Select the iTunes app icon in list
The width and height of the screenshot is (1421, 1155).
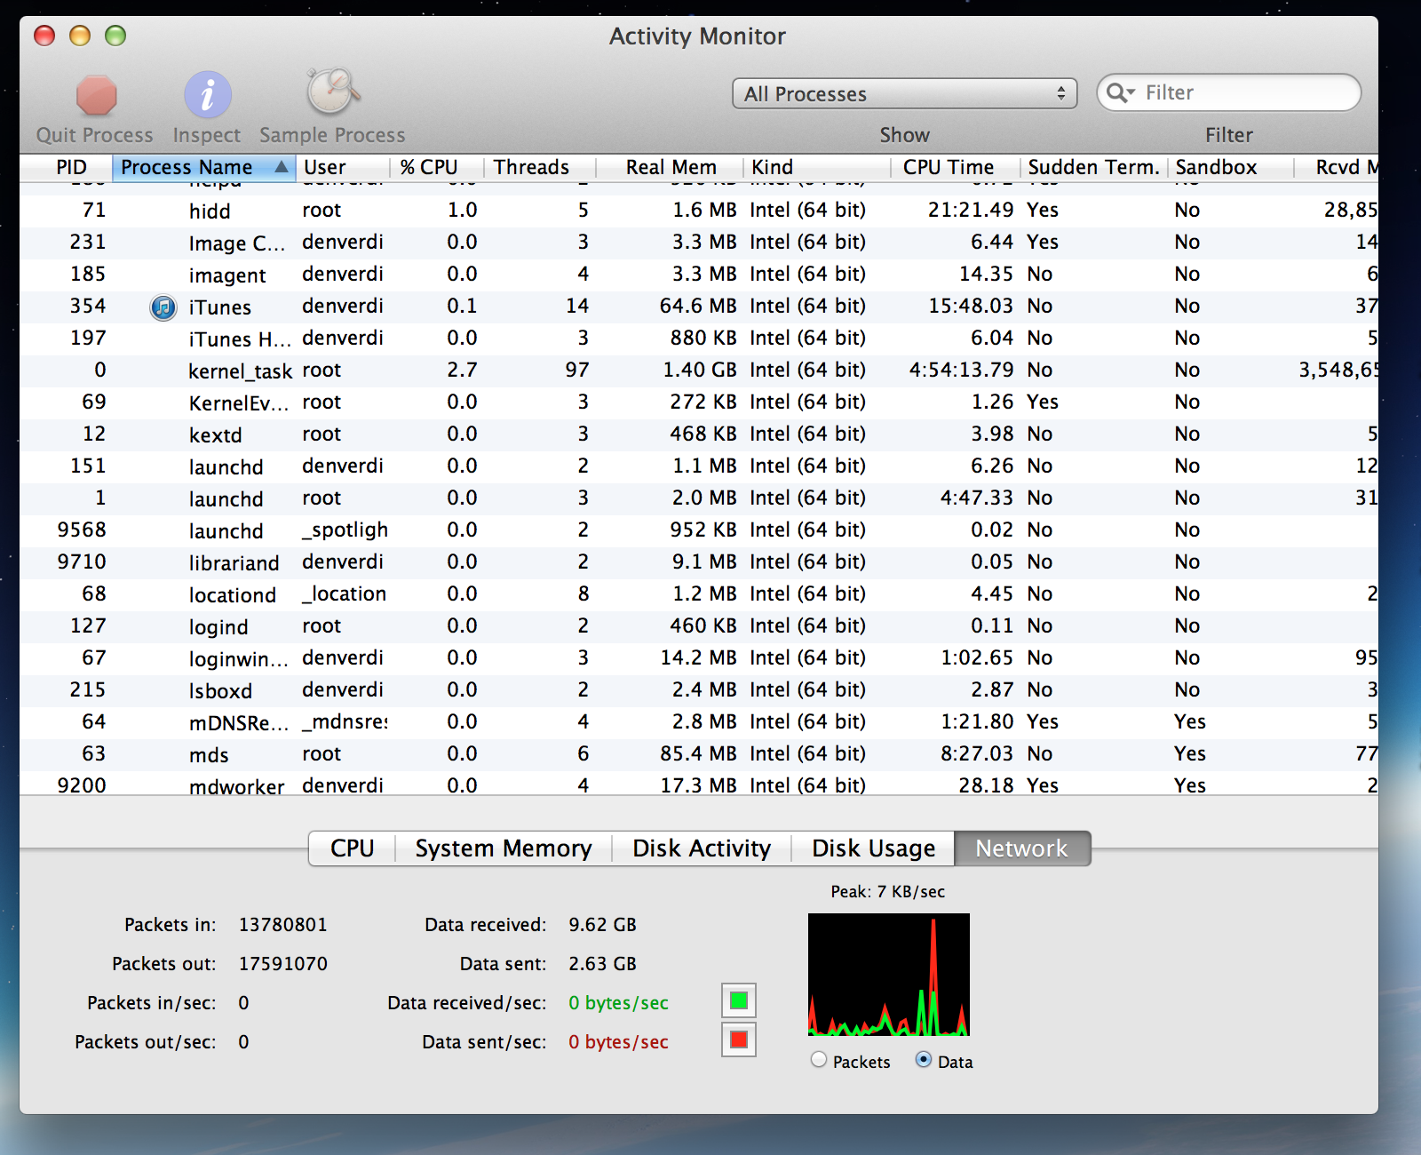pyautogui.click(x=163, y=307)
